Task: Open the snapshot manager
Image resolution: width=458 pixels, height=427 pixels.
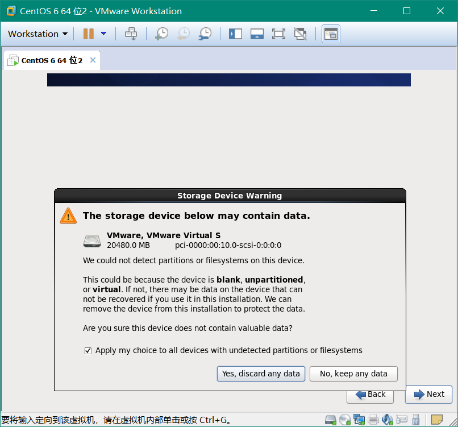Action: [205, 34]
